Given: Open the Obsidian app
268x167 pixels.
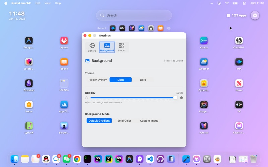Looking at the screenshot, I should click(29, 83).
